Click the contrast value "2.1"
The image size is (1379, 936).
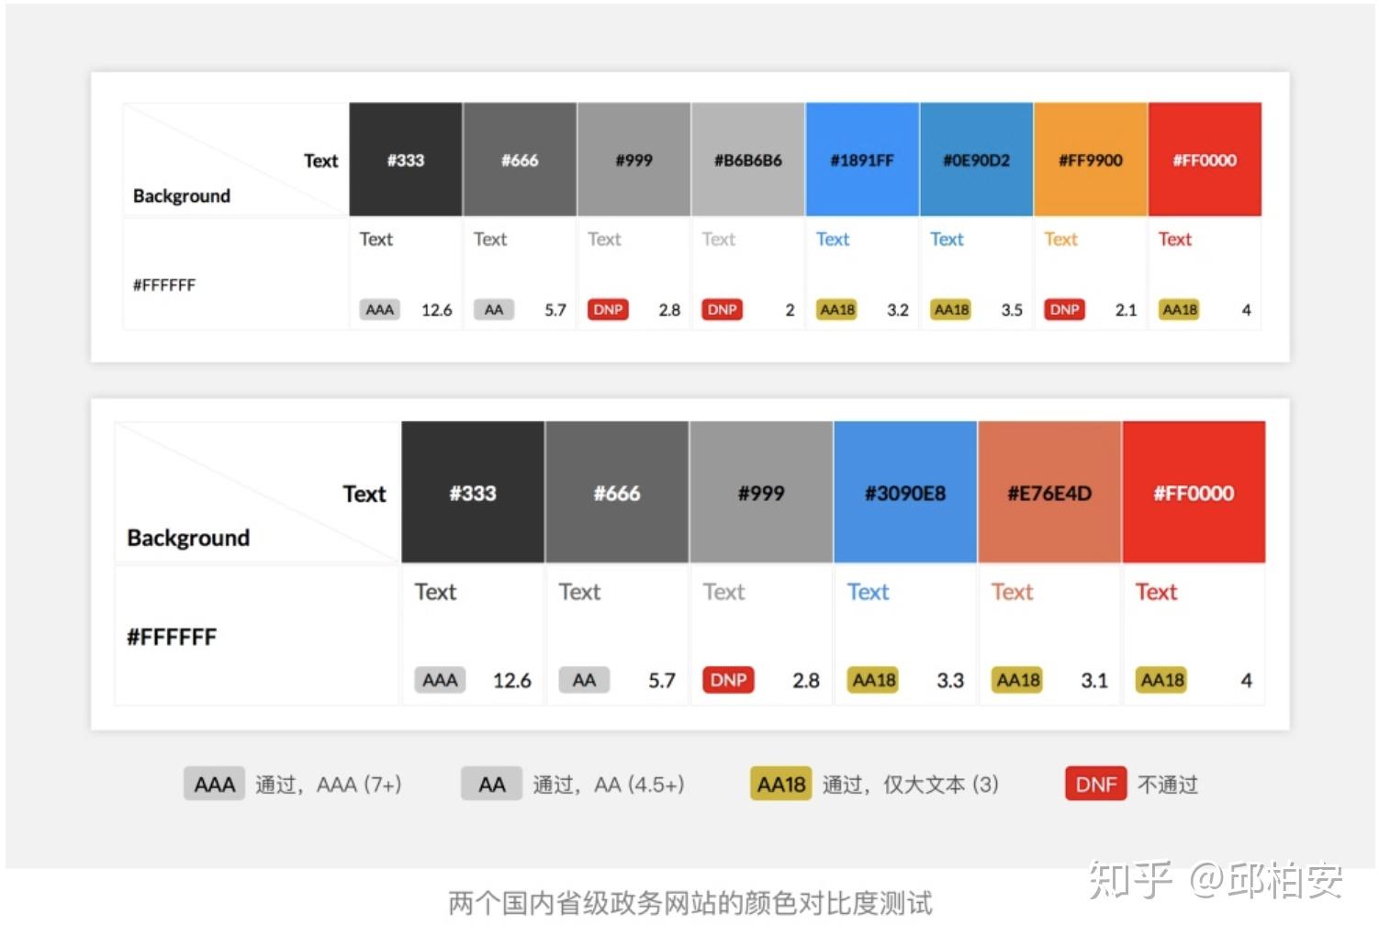pos(1126,310)
